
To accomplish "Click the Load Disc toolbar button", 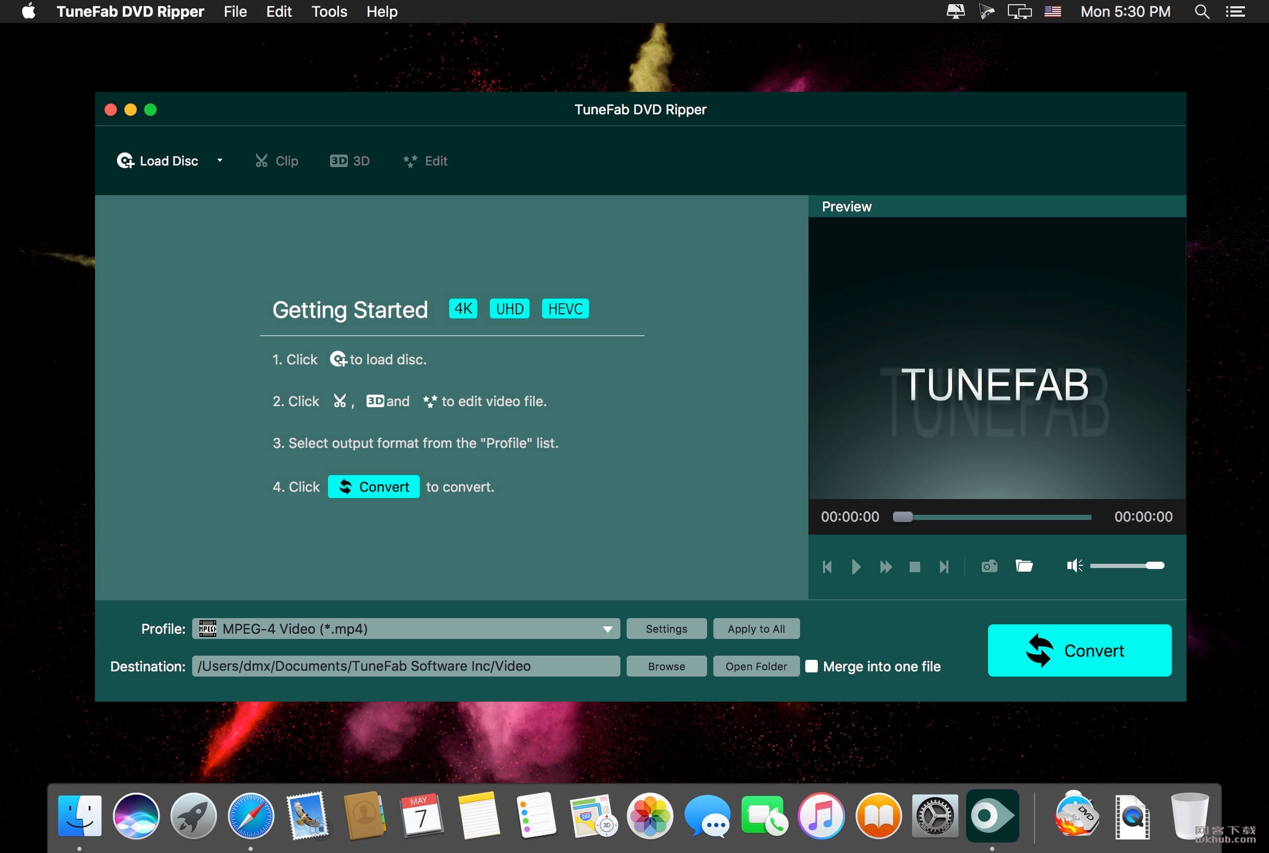I will point(157,161).
